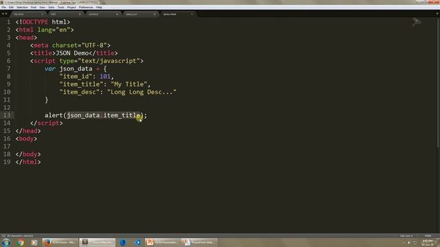The image size is (440, 247).
Task: Open the Windows Start button
Action: [x=6, y=242]
